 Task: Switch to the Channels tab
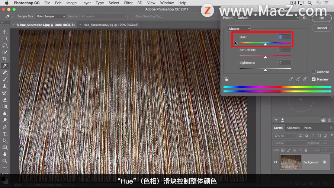click(x=293, y=128)
